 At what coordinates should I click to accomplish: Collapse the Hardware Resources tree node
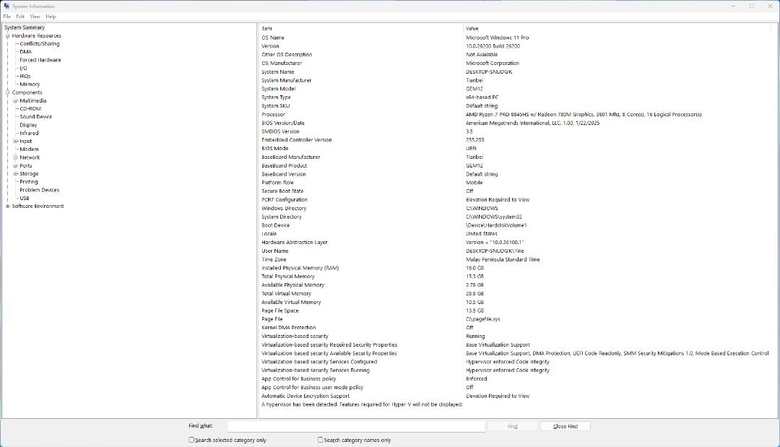(x=8, y=35)
